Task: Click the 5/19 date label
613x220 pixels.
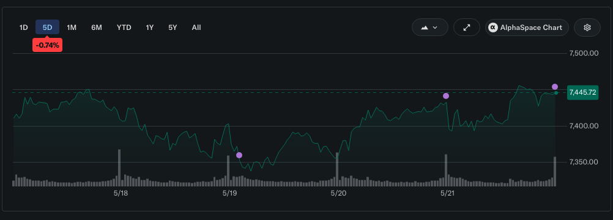Action: pyautogui.click(x=230, y=193)
